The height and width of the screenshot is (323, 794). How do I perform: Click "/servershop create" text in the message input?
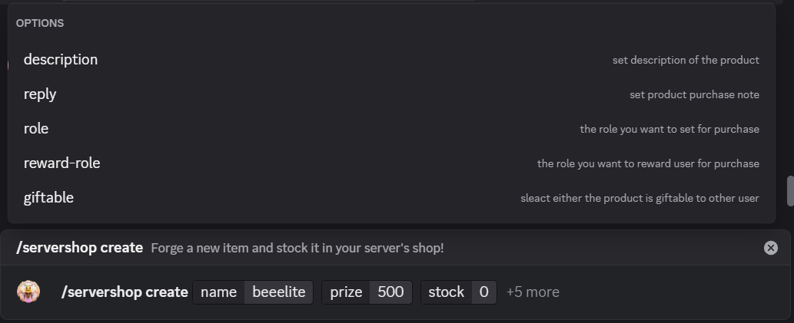125,292
